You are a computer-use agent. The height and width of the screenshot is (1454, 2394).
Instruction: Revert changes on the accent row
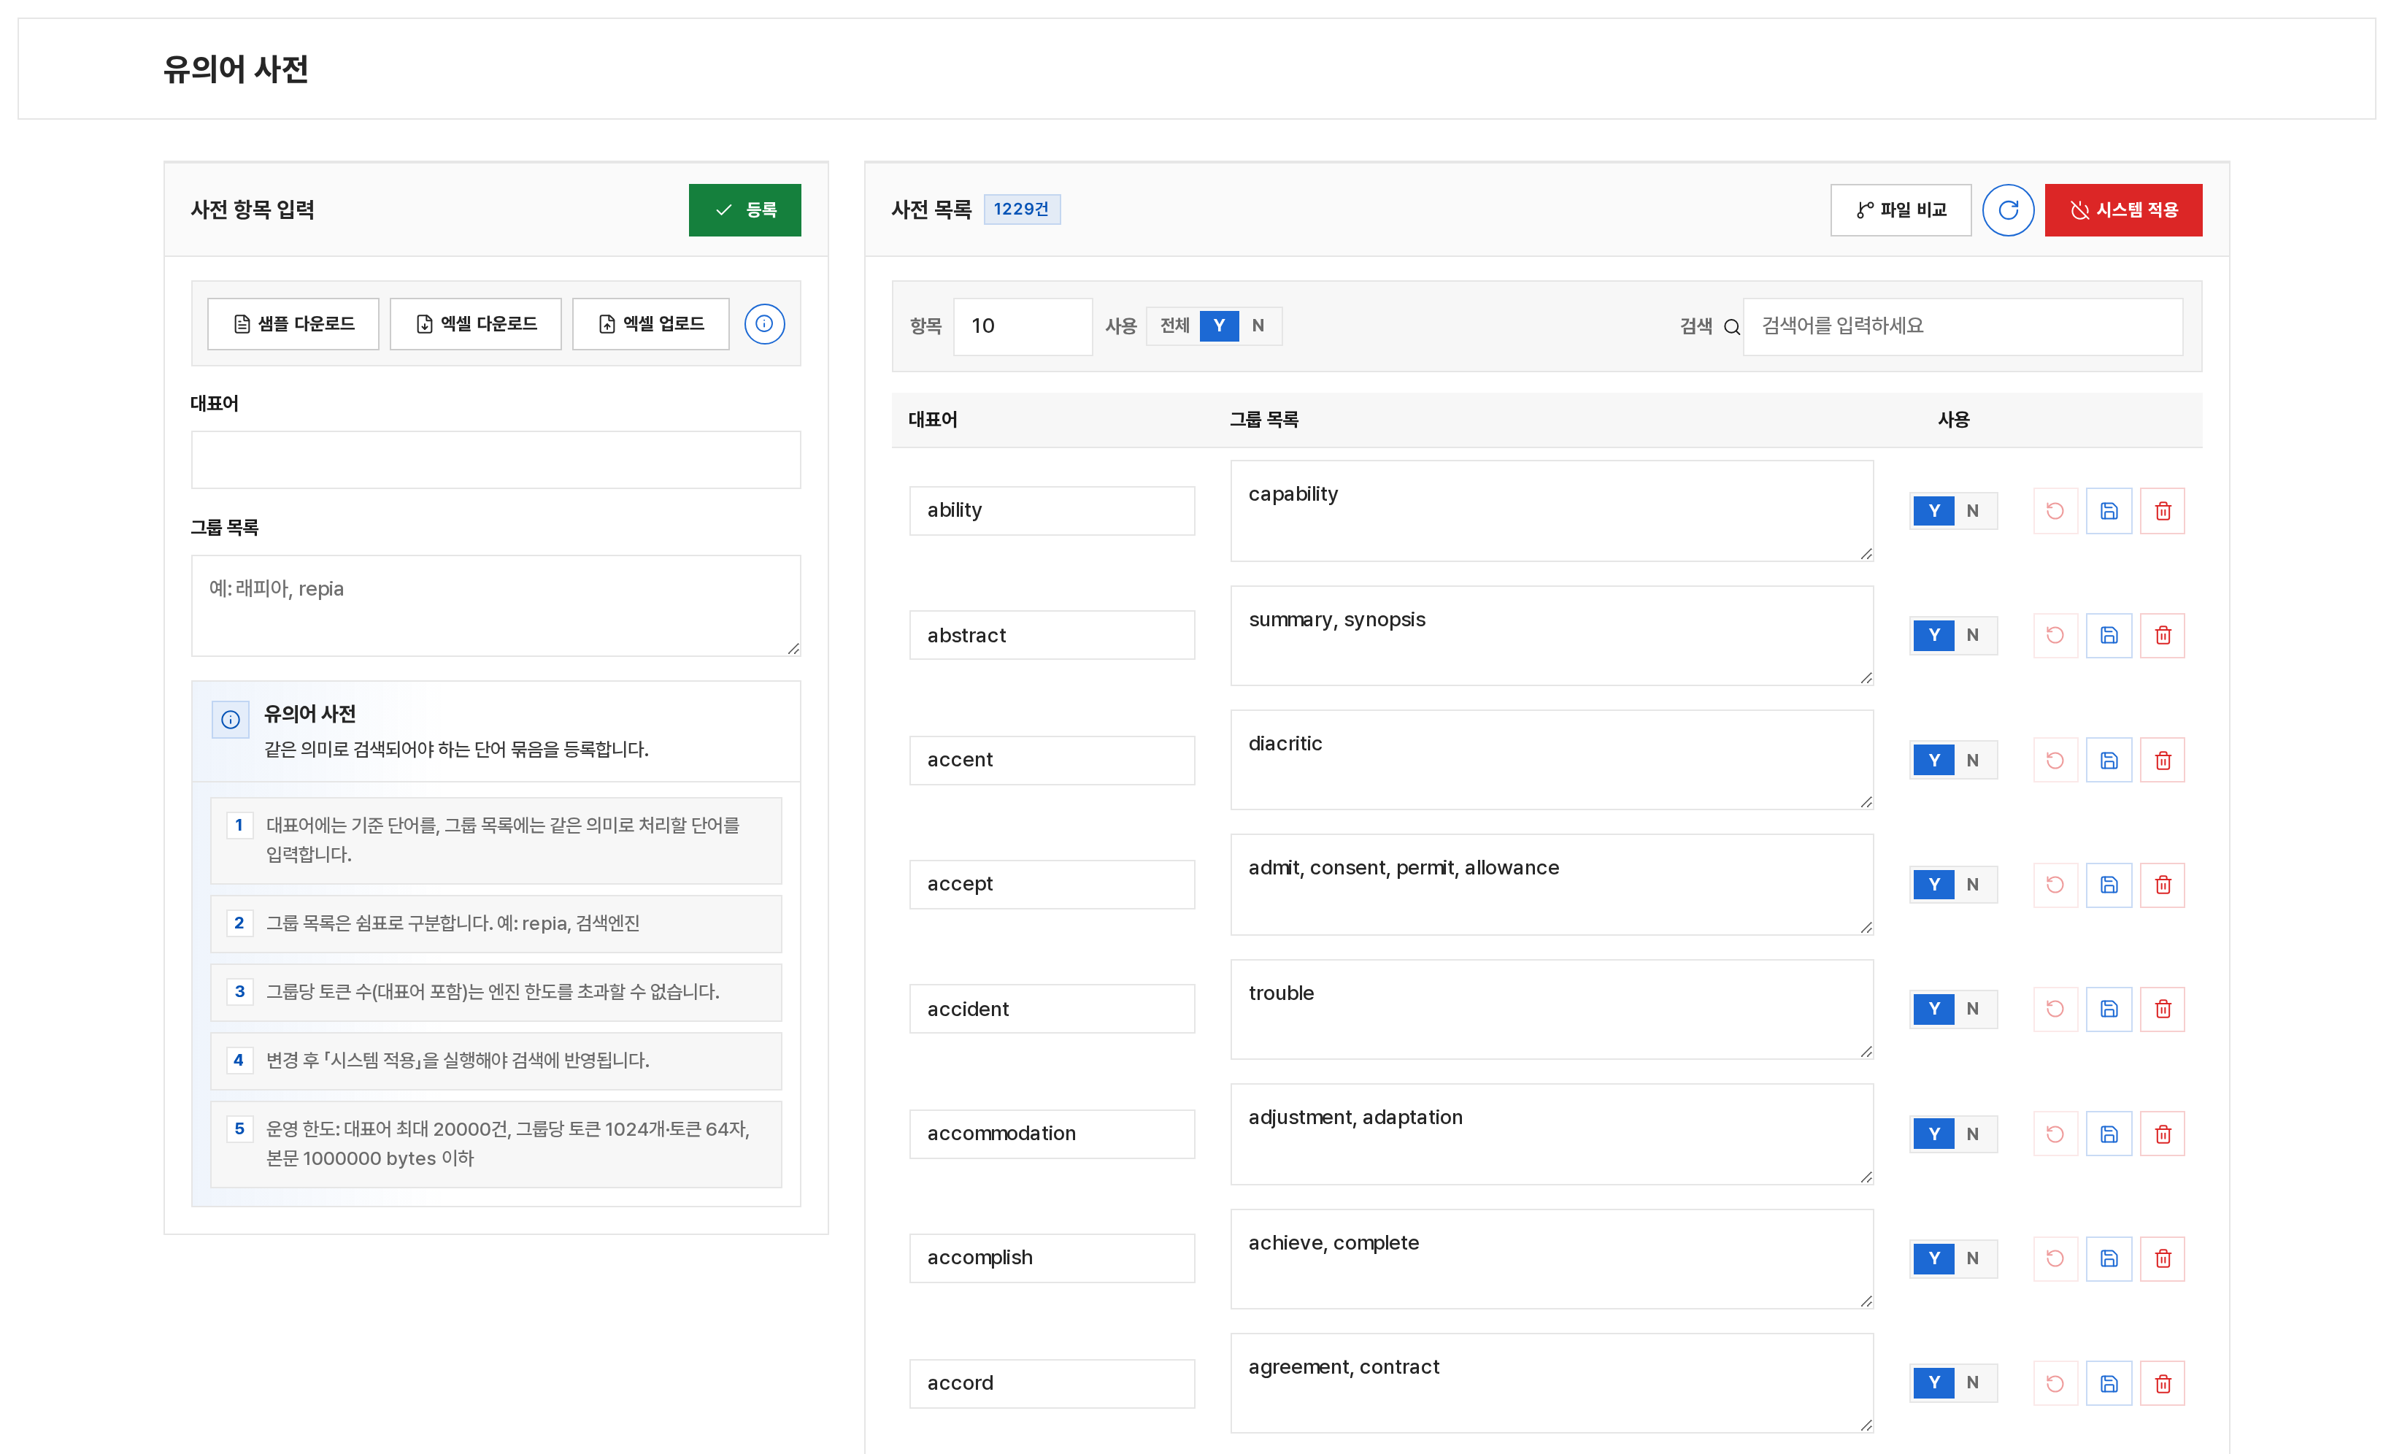2055,760
